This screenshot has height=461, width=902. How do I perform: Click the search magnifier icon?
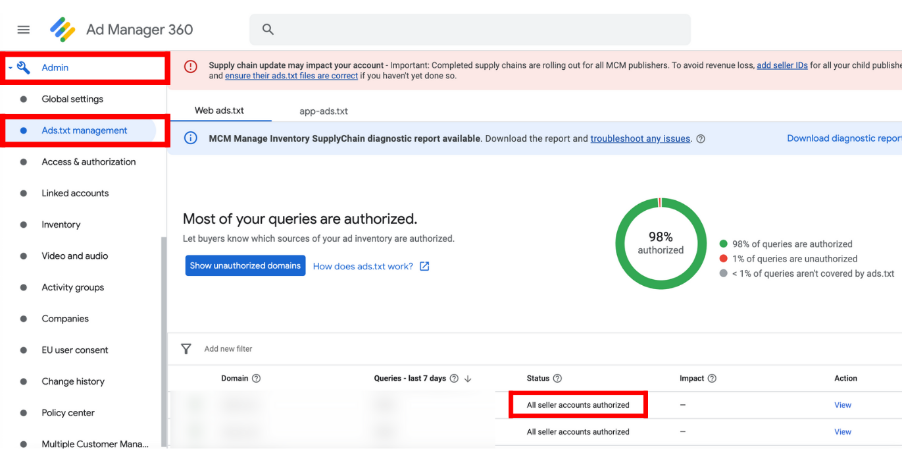[x=268, y=29]
